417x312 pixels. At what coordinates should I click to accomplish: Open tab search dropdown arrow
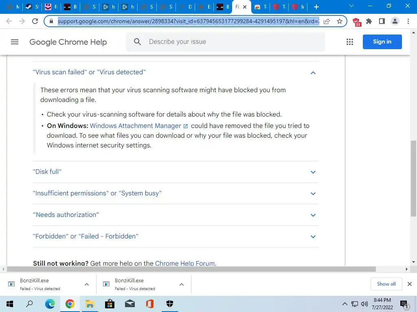point(351,6)
